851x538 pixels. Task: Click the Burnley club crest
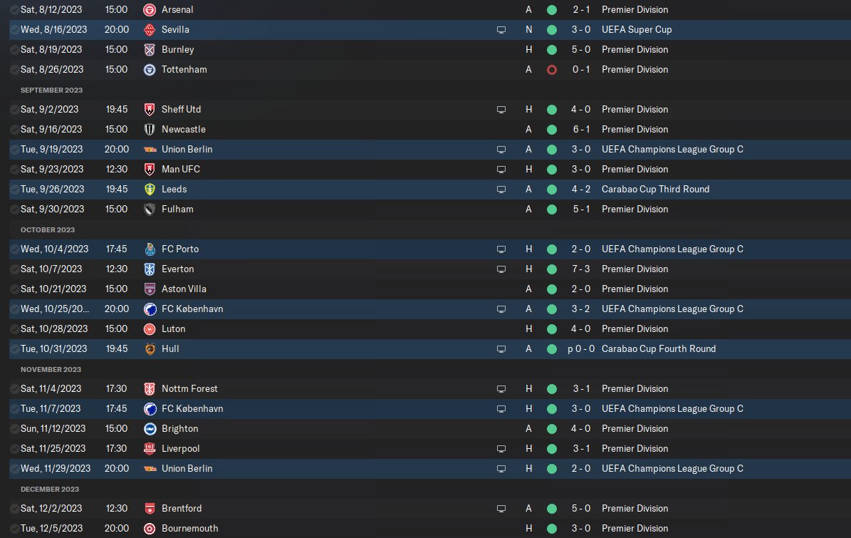point(150,50)
